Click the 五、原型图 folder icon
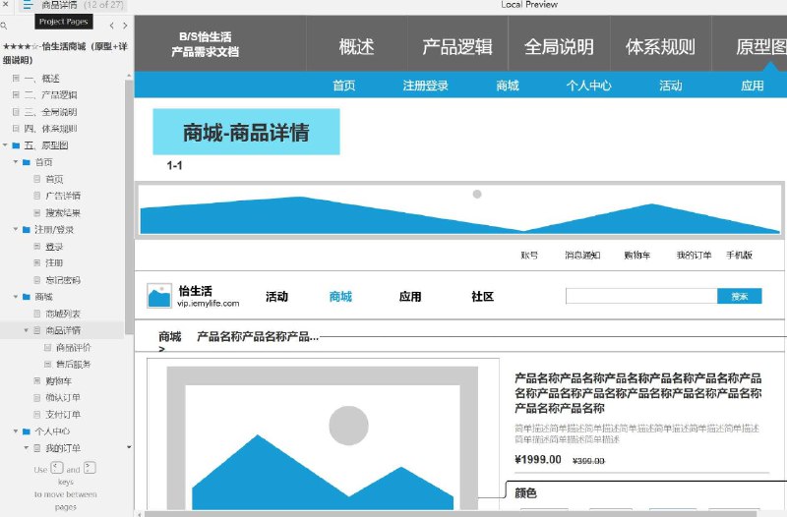Screen dimensions: 787x517 tap(16, 145)
